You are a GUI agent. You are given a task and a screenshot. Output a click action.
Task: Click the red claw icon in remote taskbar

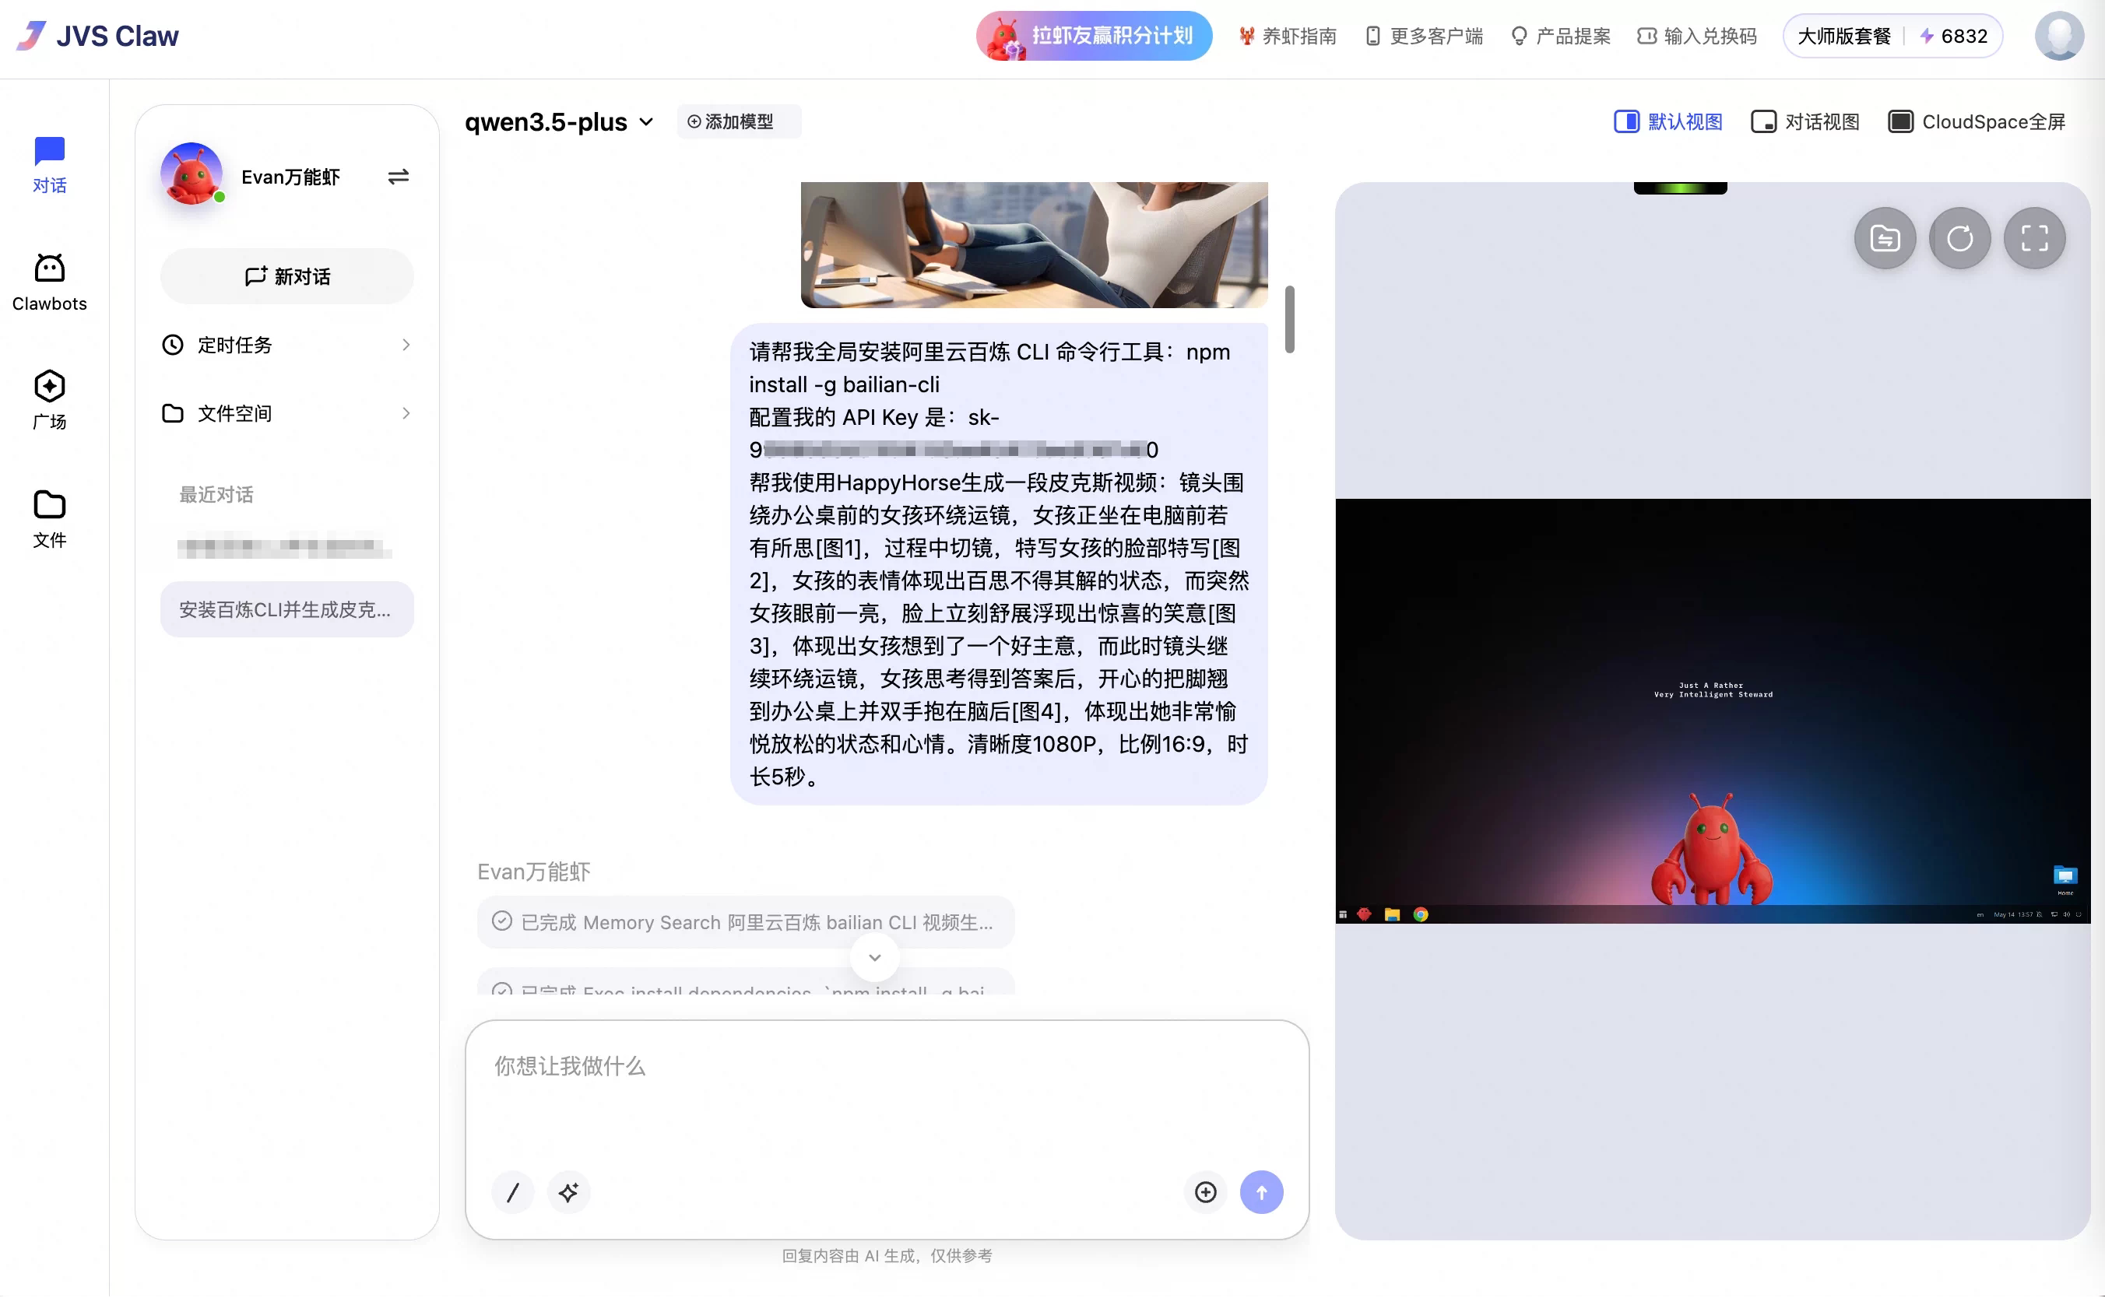tap(1364, 915)
